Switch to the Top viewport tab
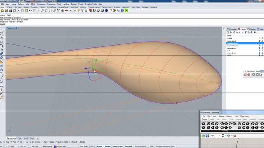Screen dimensions: 264x148 (20, 138)
